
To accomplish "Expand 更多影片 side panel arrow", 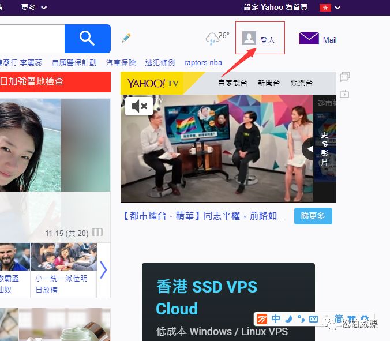I will (x=309, y=149).
